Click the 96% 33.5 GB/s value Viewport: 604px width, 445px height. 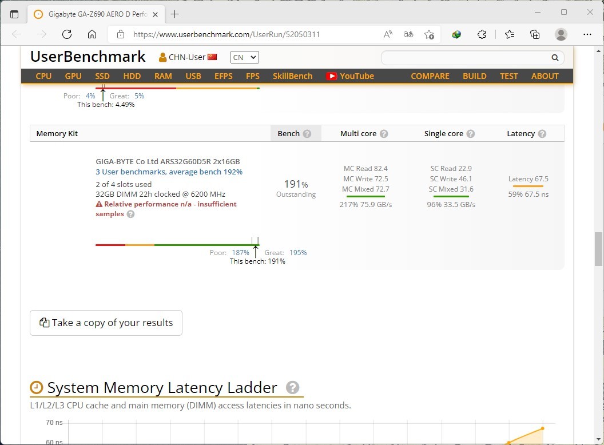[451, 205]
